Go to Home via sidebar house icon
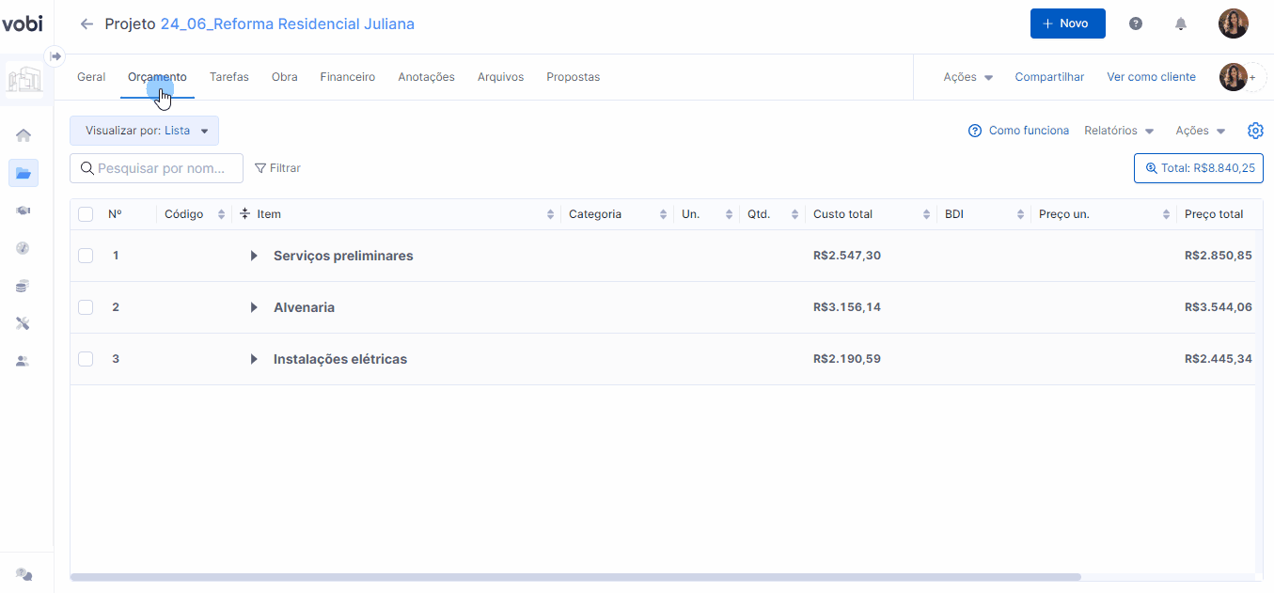Image resolution: width=1274 pixels, height=593 pixels. [24, 135]
